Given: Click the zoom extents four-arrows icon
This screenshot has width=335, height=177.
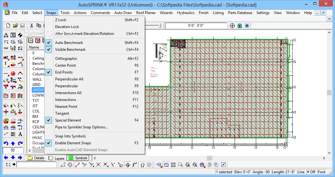Looking at the screenshot, I should click(173, 165).
